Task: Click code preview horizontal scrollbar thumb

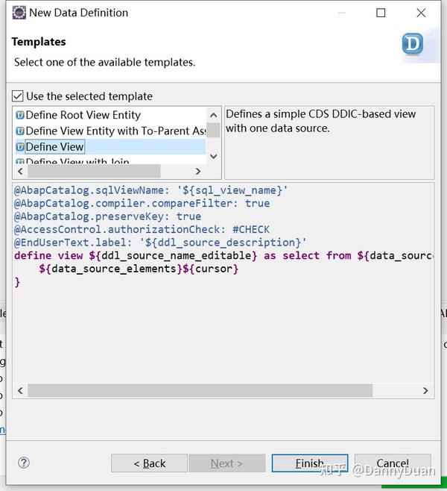Action: click(200, 390)
